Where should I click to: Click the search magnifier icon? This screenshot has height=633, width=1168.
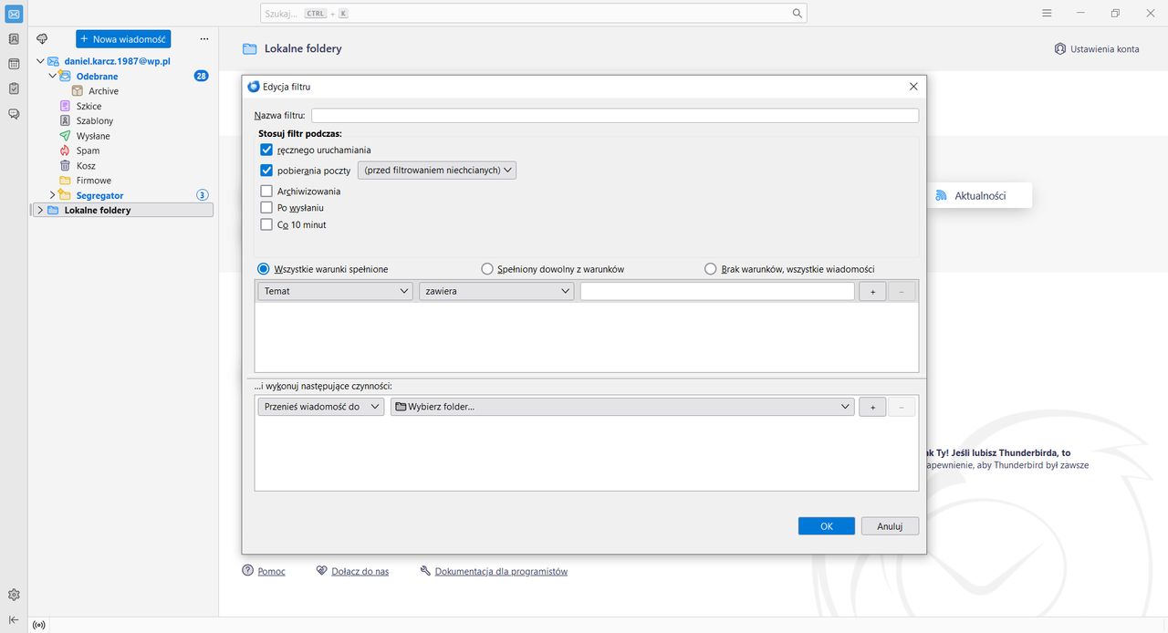[798, 14]
